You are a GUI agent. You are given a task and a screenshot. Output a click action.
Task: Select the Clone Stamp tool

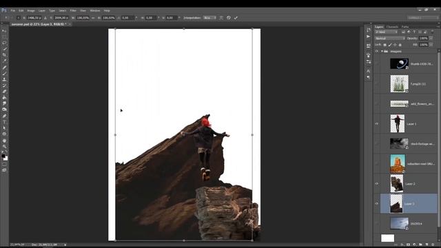[x=4, y=80]
